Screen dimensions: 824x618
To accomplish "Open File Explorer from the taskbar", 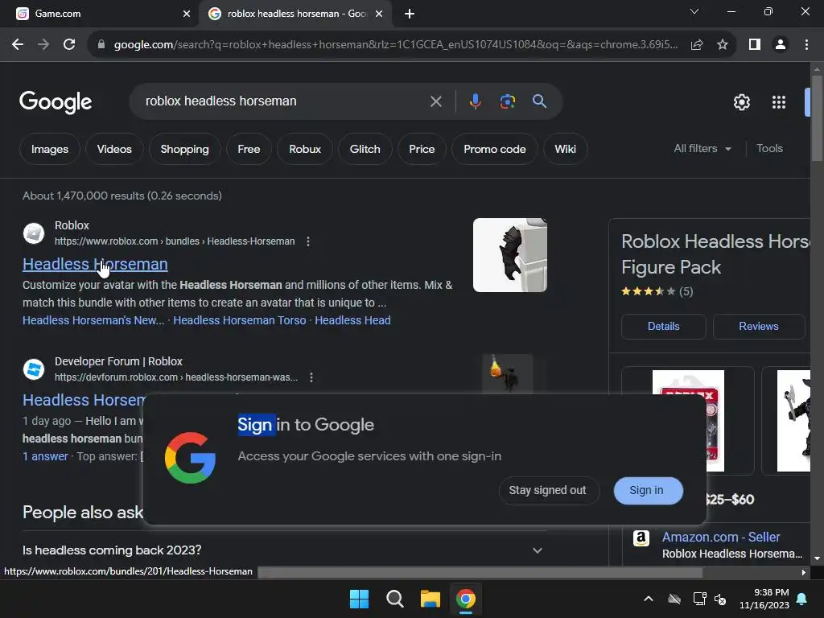I will click(431, 599).
